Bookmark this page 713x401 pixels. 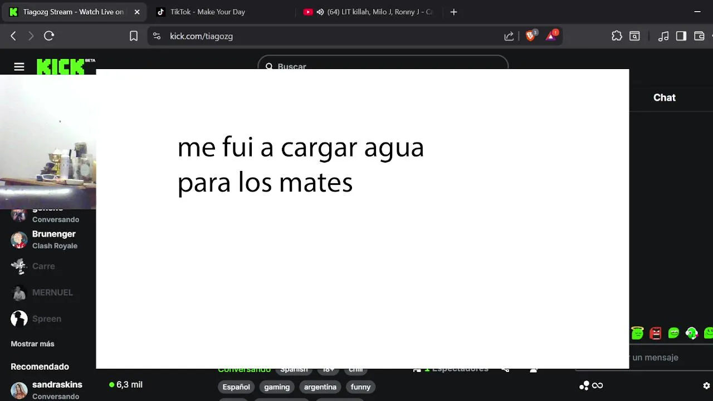[134, 36]
